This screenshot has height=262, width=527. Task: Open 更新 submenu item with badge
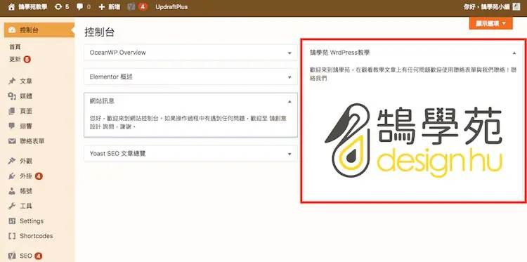[x=20, y=60]
